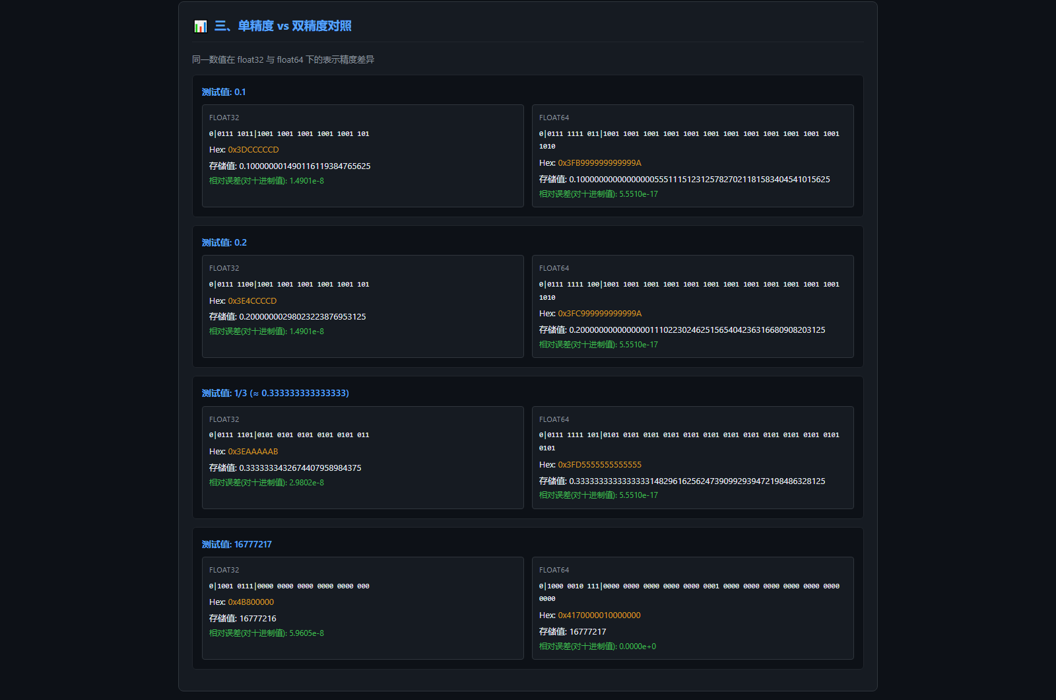Click the hex value 0x3DCCCCCD
This screenshot has width=1056, height=700.
coord(253,150)
